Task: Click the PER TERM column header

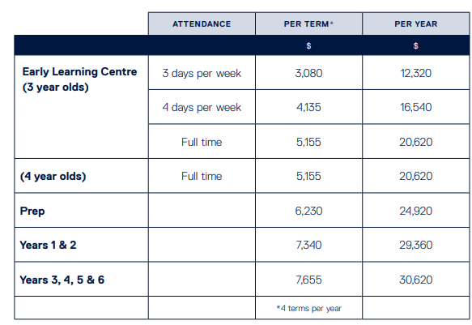Action: pos(308,24)
